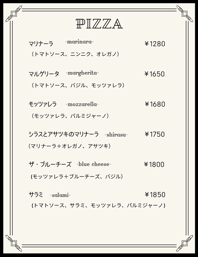Click the top-left ornamental corner decoration

pos(14,14)
